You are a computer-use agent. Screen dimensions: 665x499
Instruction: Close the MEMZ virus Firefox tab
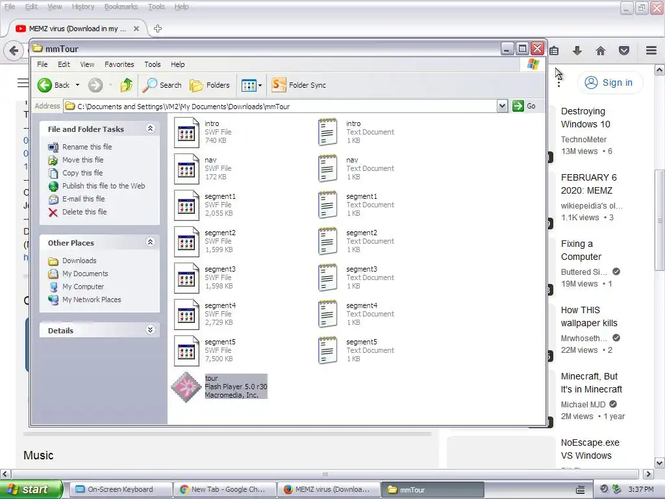[136, 29]
